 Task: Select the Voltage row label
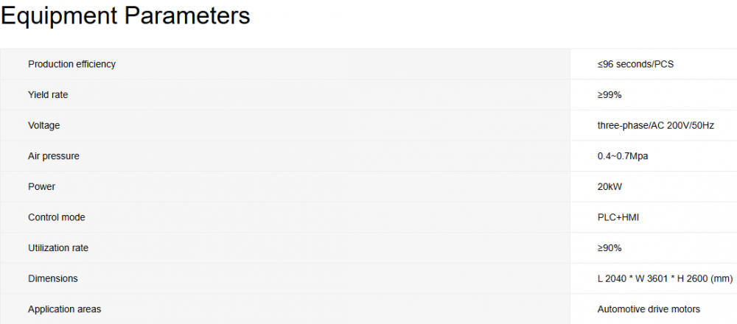(x=44, y=126)
